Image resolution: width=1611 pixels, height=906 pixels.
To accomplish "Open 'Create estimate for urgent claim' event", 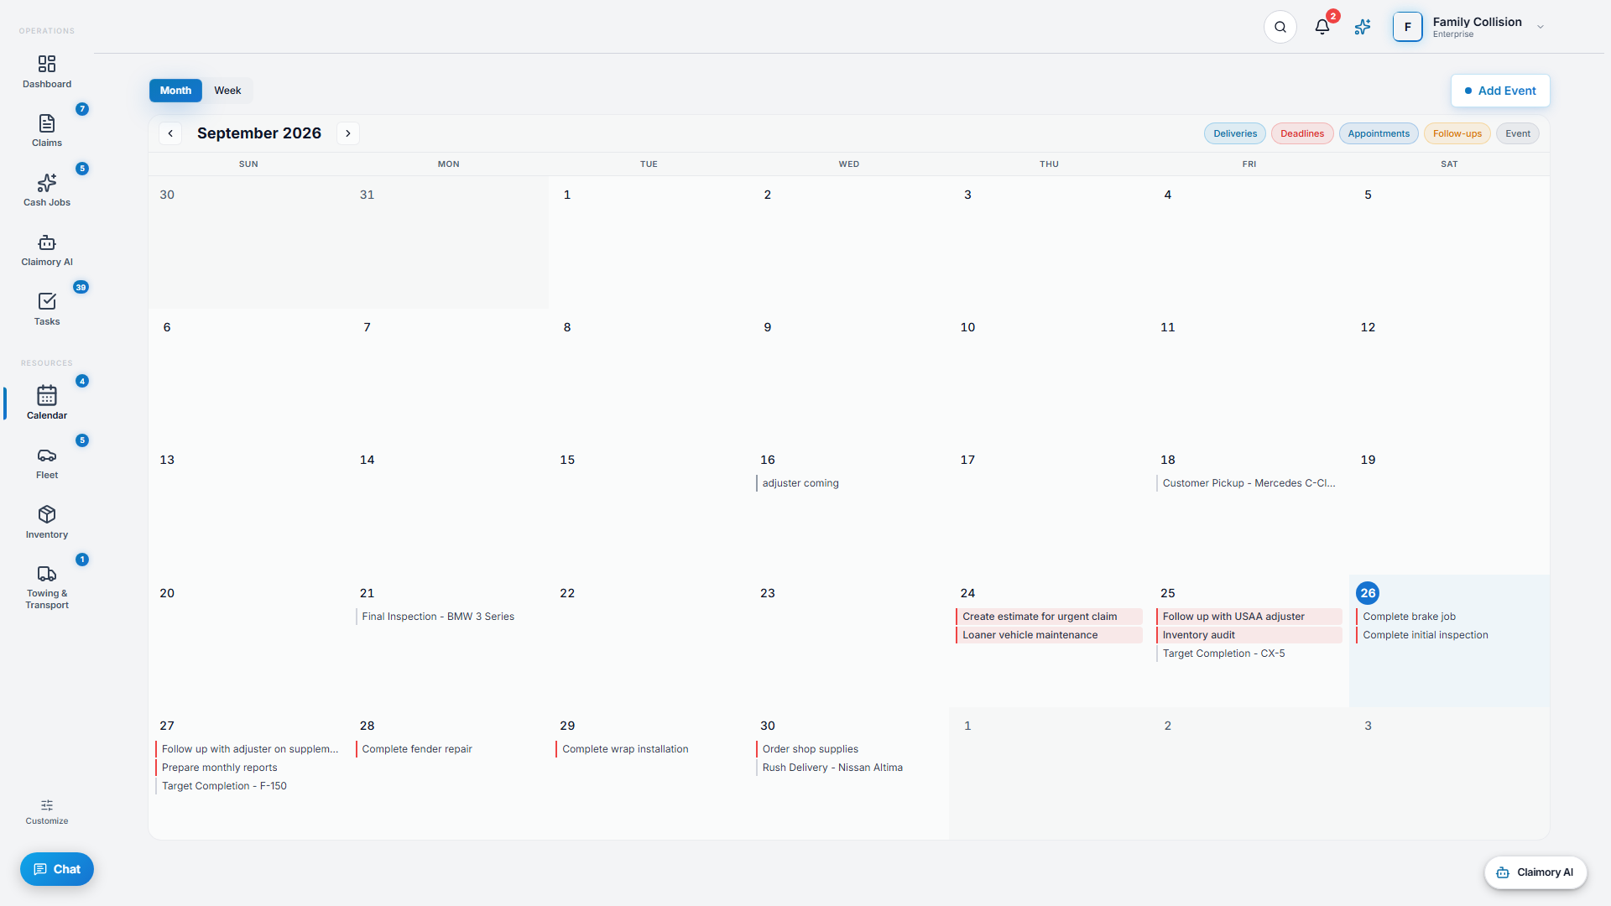I will tap(1049, 617).
